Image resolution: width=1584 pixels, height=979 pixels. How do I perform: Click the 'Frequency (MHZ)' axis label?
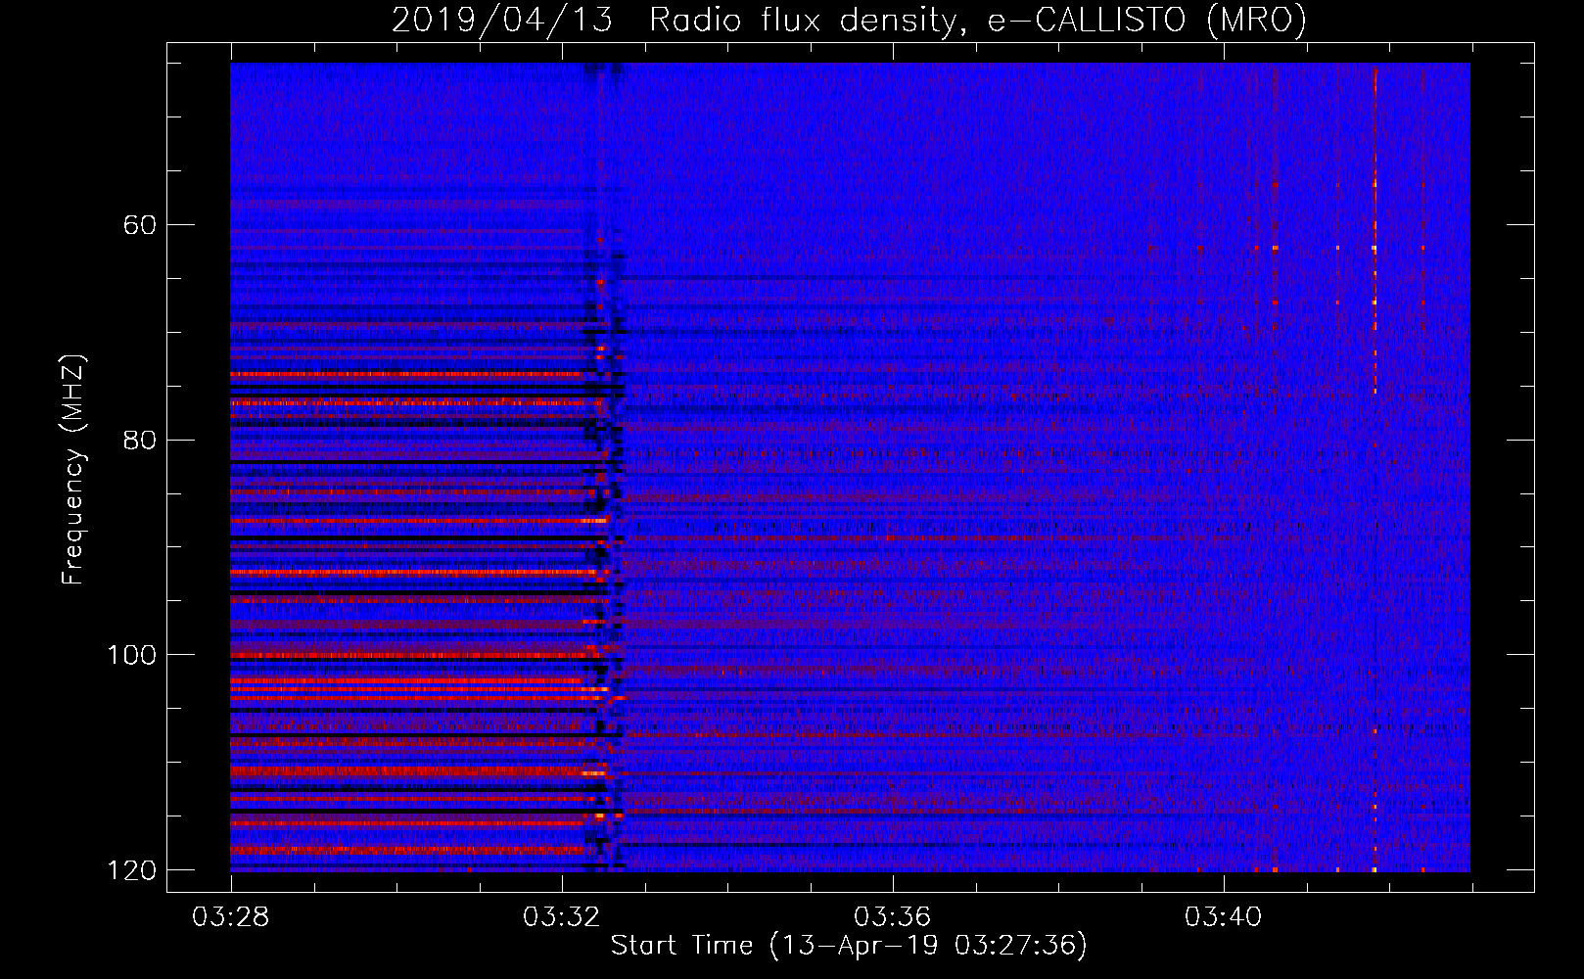tap(73, 469)
